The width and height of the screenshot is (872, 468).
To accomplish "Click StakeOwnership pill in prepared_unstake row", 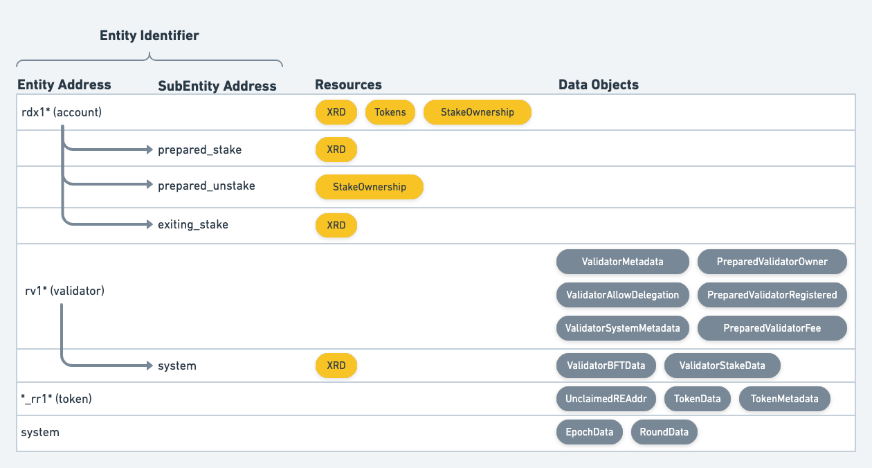I will tap(369, 187).
